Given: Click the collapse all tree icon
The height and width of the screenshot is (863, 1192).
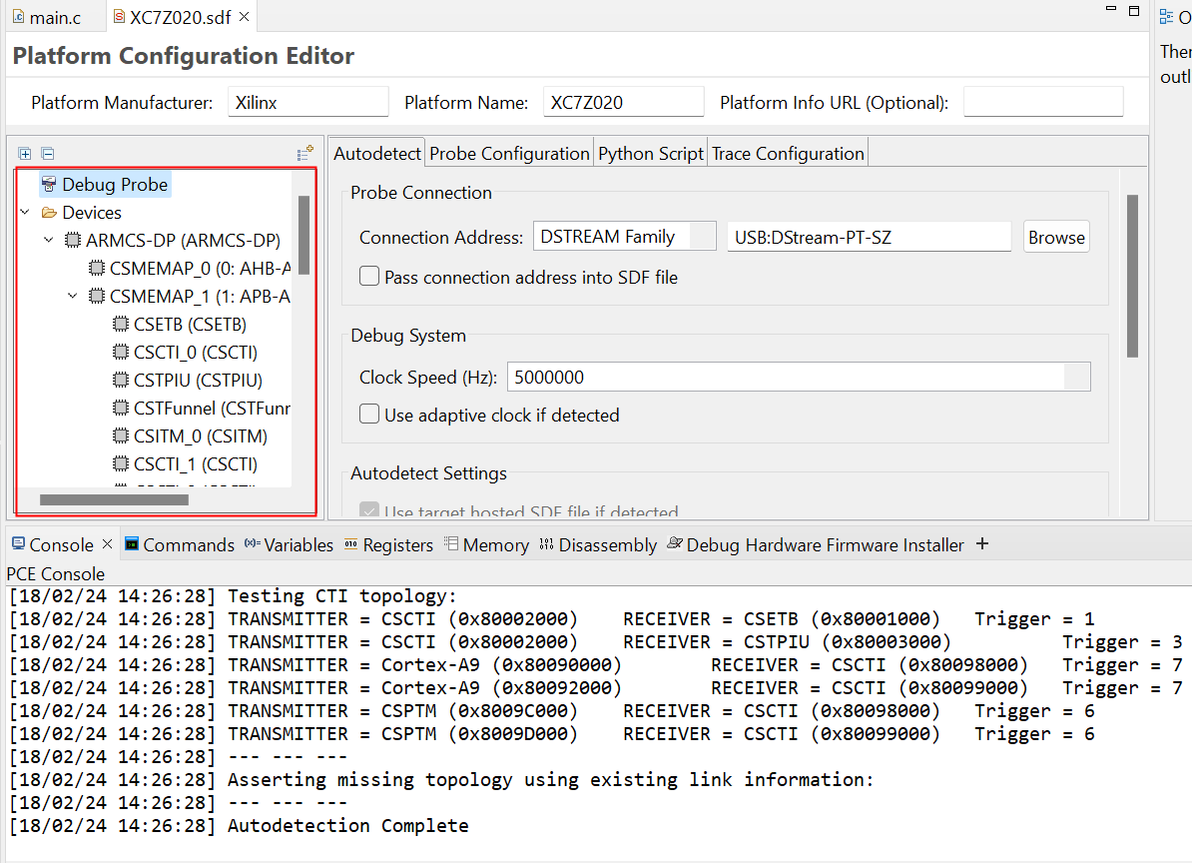Looking at the screenshot, I should pyautogui.click(x=47, y=154).
